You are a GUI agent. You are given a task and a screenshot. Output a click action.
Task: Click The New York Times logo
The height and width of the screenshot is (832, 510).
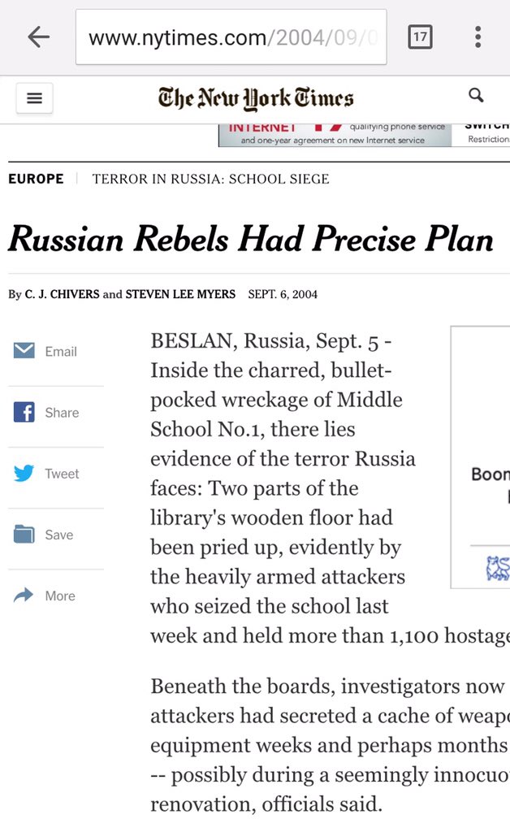(x=256, y=98)
